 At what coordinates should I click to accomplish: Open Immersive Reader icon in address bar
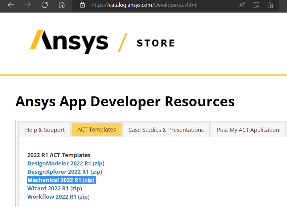pyautogui.click(x=256, y=5)
